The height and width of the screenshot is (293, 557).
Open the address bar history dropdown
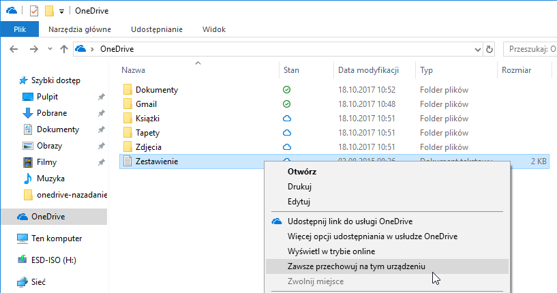point(478,49)
